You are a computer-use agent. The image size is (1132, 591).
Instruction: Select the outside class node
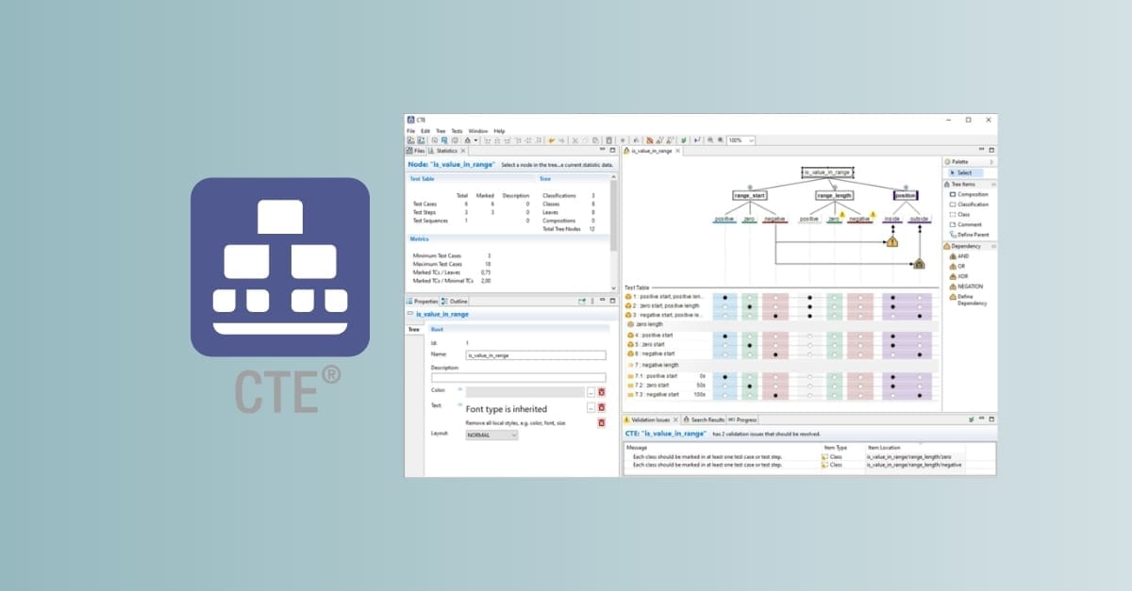tap(919, 219)
